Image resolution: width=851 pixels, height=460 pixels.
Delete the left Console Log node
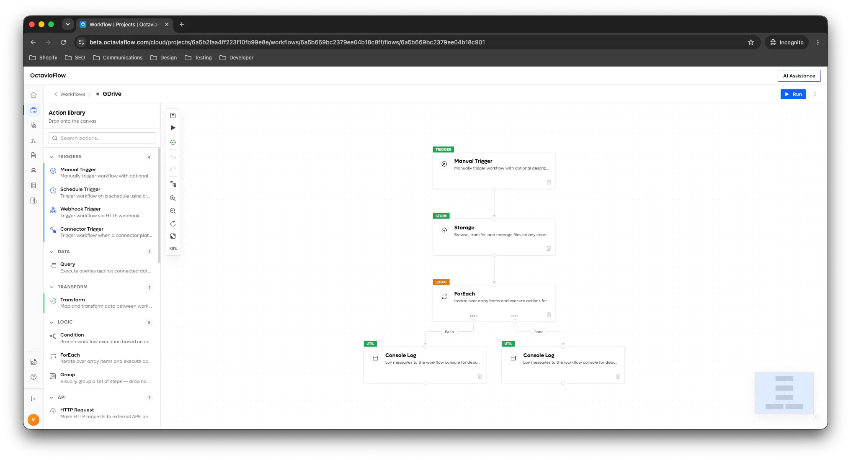[x=480, y=376]
